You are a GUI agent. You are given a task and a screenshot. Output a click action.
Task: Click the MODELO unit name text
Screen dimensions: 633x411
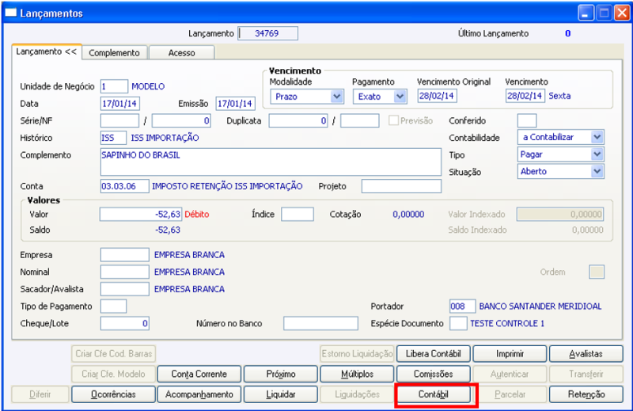148,86
